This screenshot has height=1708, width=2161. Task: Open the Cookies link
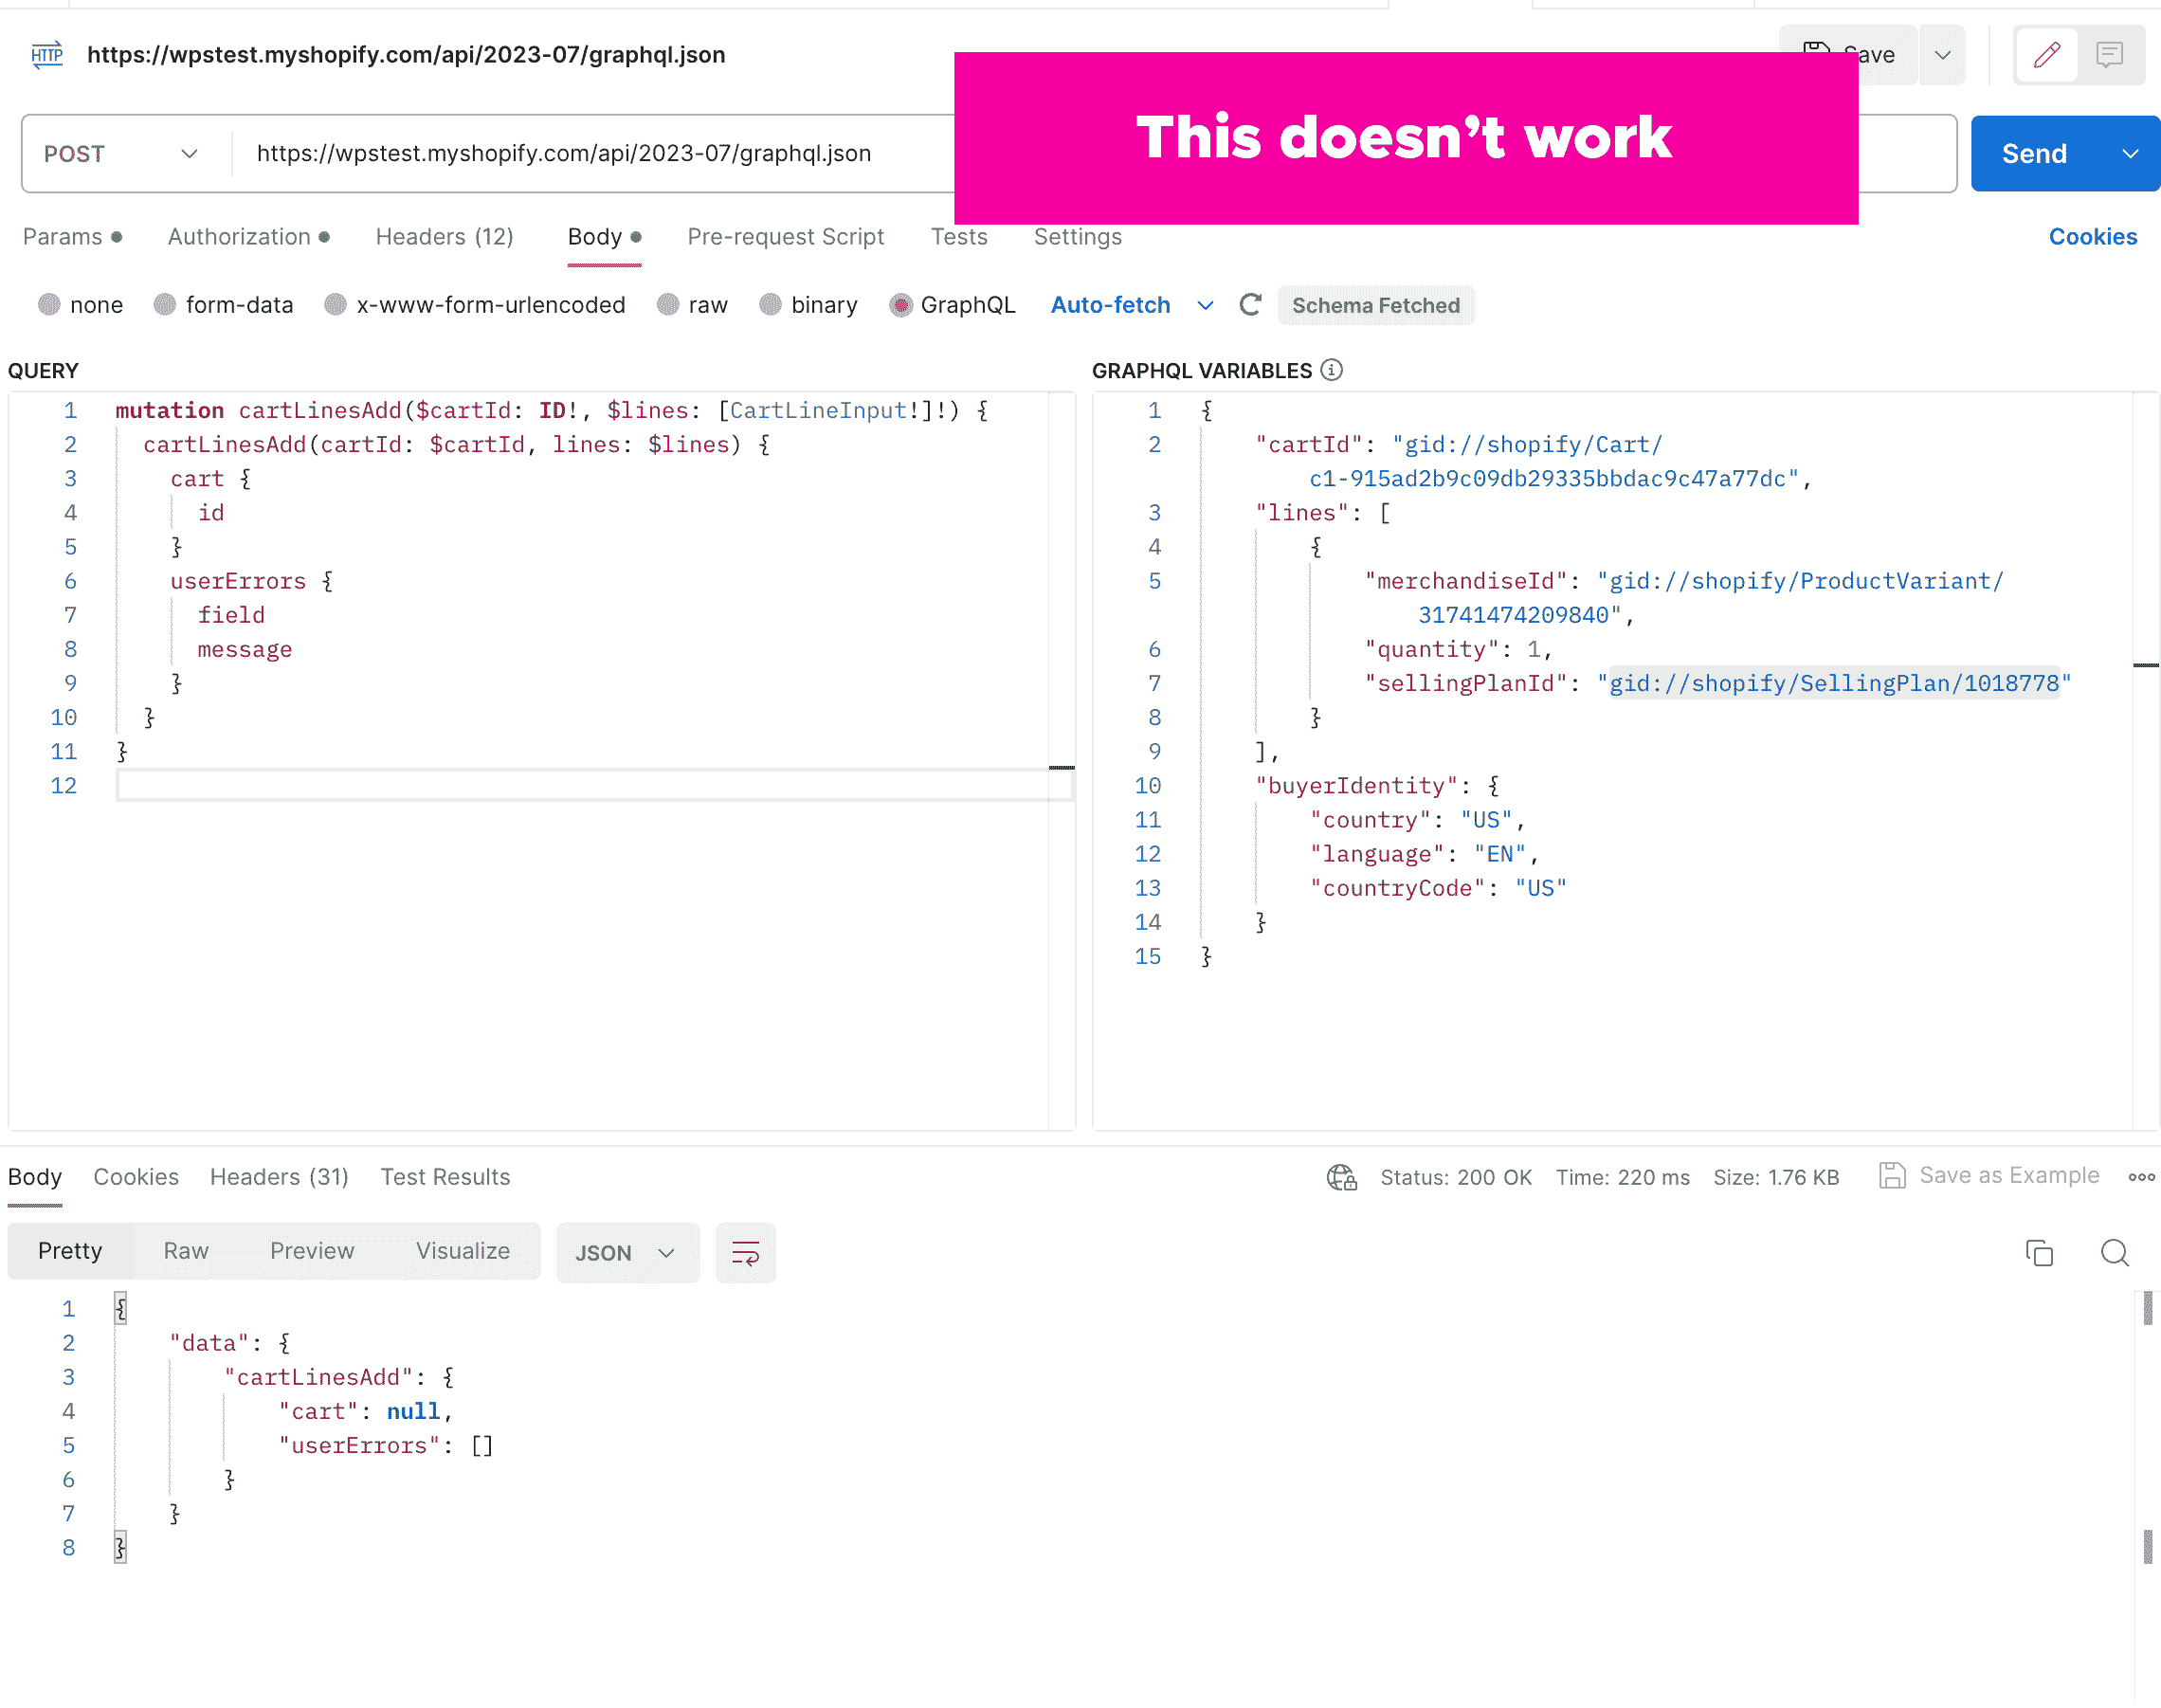[x=2092, y=237]
